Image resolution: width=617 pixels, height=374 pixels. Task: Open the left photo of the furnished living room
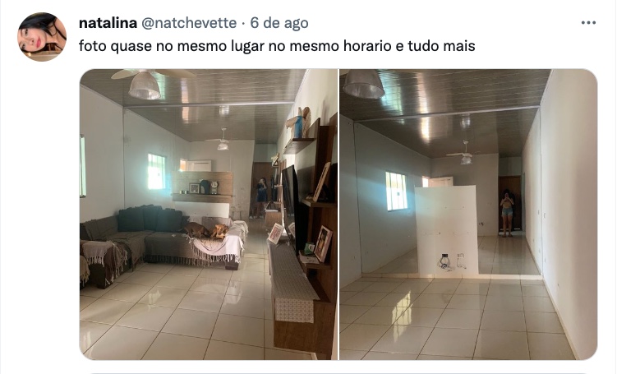coord(209,215)
